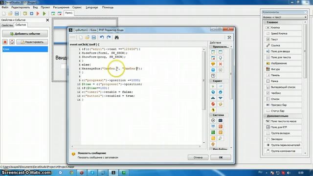Cancel the code editor with Отмена
This screenshot has width=313, height=176.
click(x=198, y=157)
